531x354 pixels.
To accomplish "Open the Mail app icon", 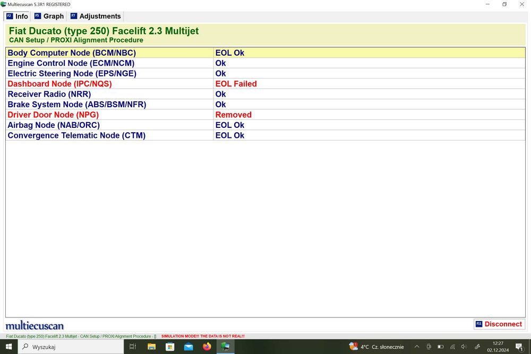I will coord(189,347).
